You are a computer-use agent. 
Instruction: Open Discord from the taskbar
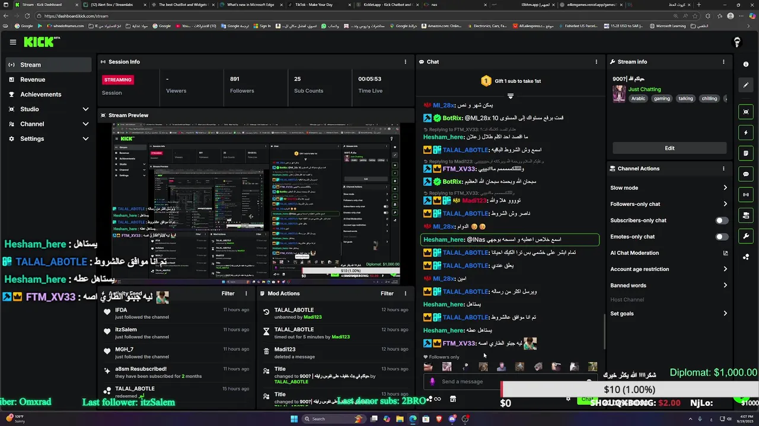[452, 419]
